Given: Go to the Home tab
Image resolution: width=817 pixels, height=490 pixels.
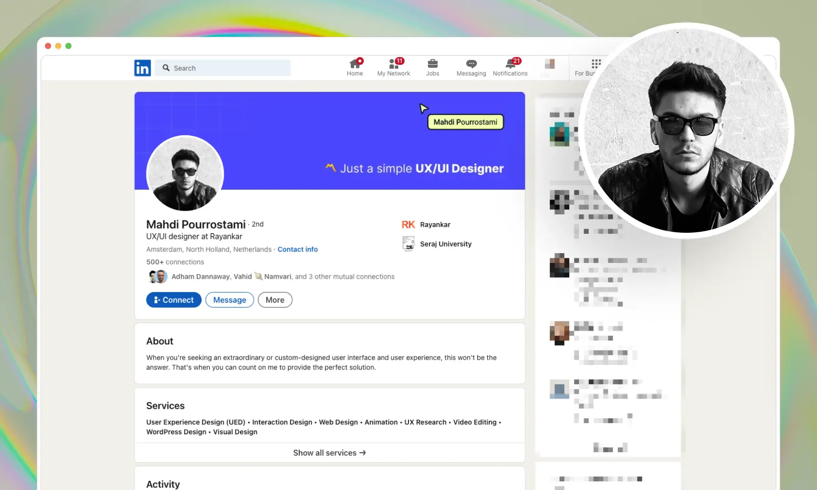Looking at the screenshot, I should 355,67.
